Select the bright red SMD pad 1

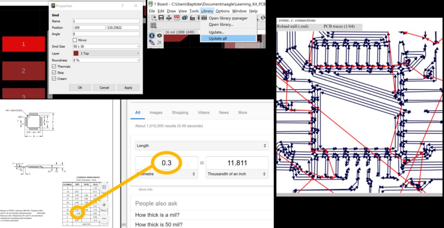click(24, 44)
